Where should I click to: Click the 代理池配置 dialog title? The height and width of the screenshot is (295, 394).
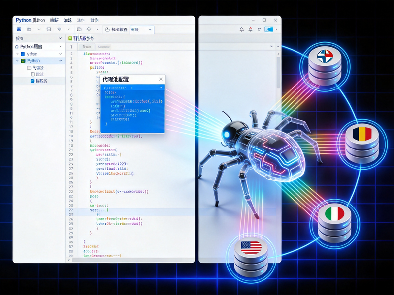(x=116, y=80)
